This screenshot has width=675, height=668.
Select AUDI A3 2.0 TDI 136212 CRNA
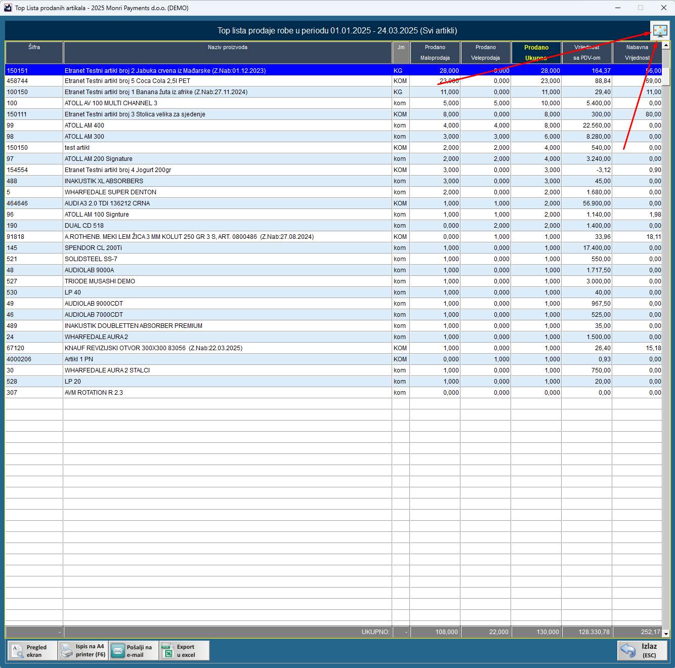pyautogui.click(x=333, y=203)
